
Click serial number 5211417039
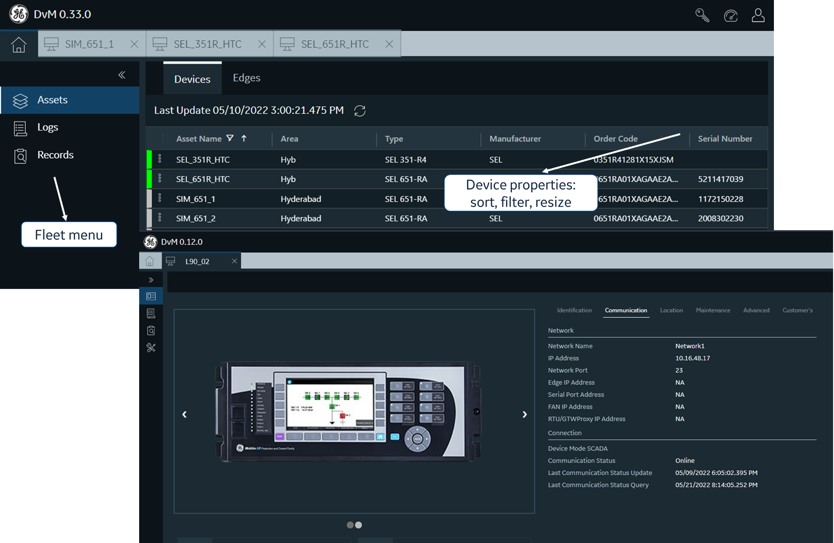[x=721, y=179]
